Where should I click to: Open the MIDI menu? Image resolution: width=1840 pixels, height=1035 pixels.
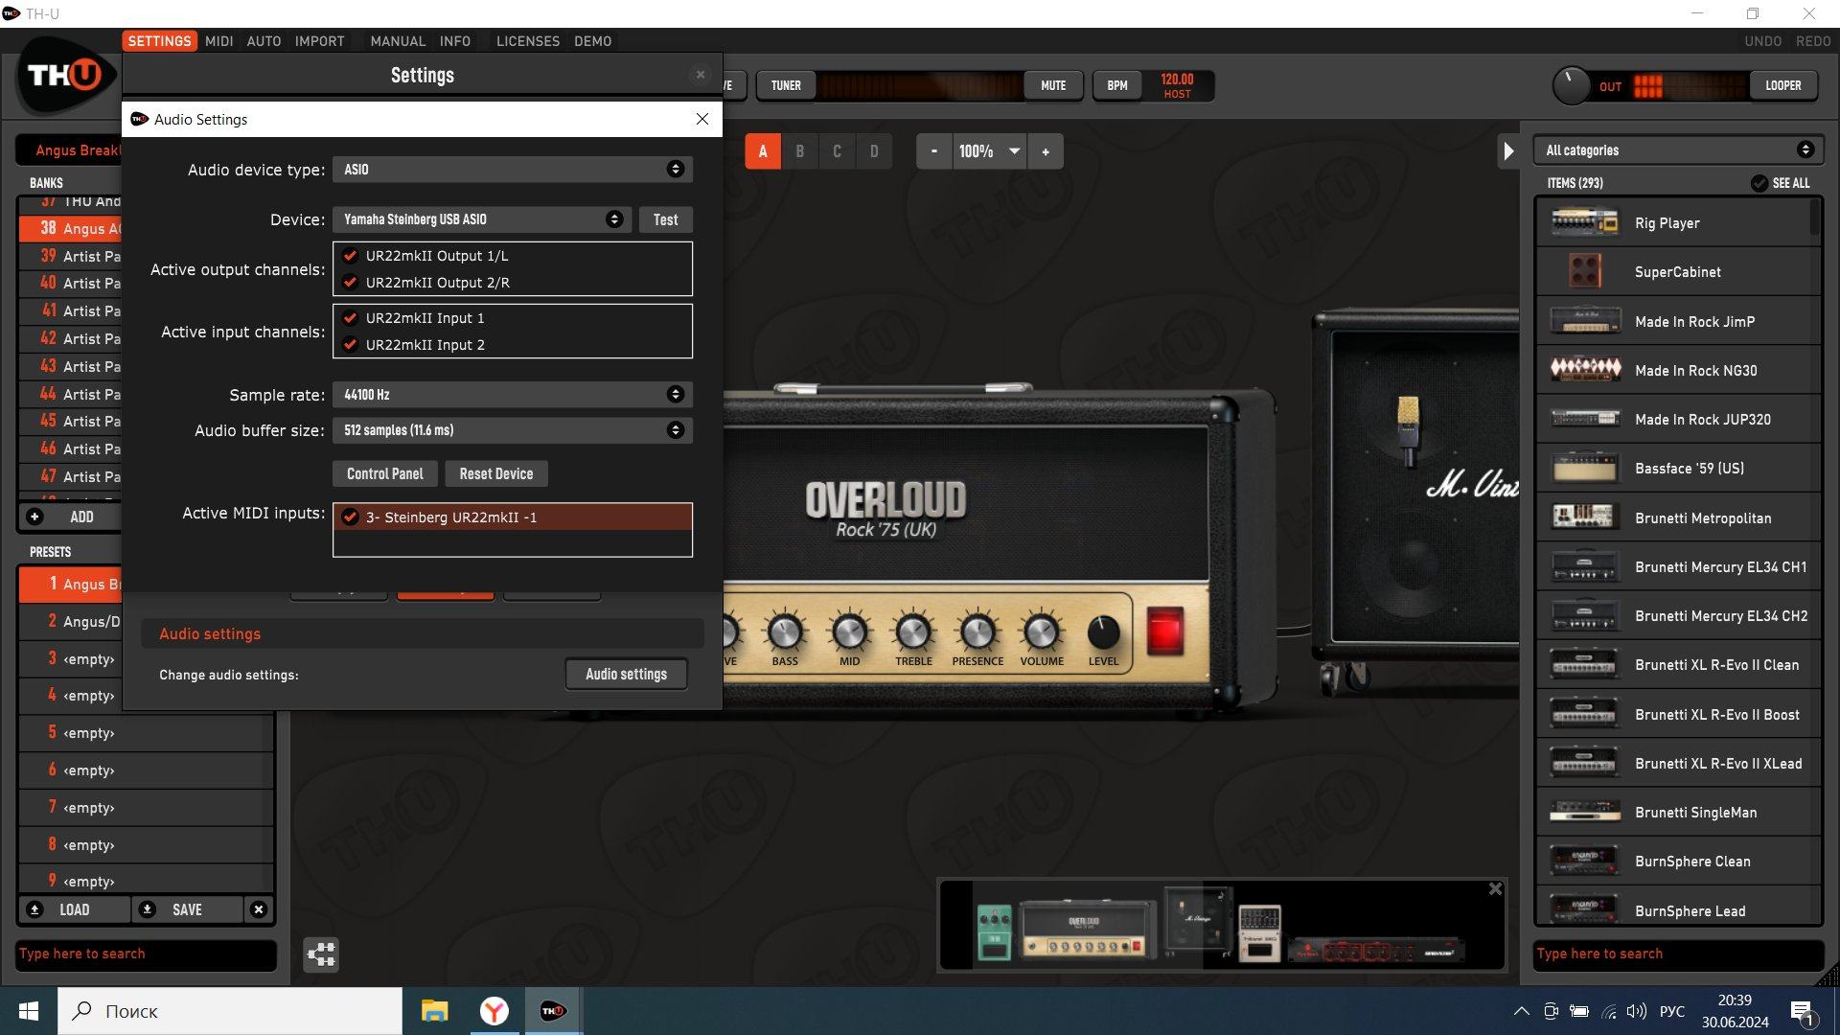219,41
